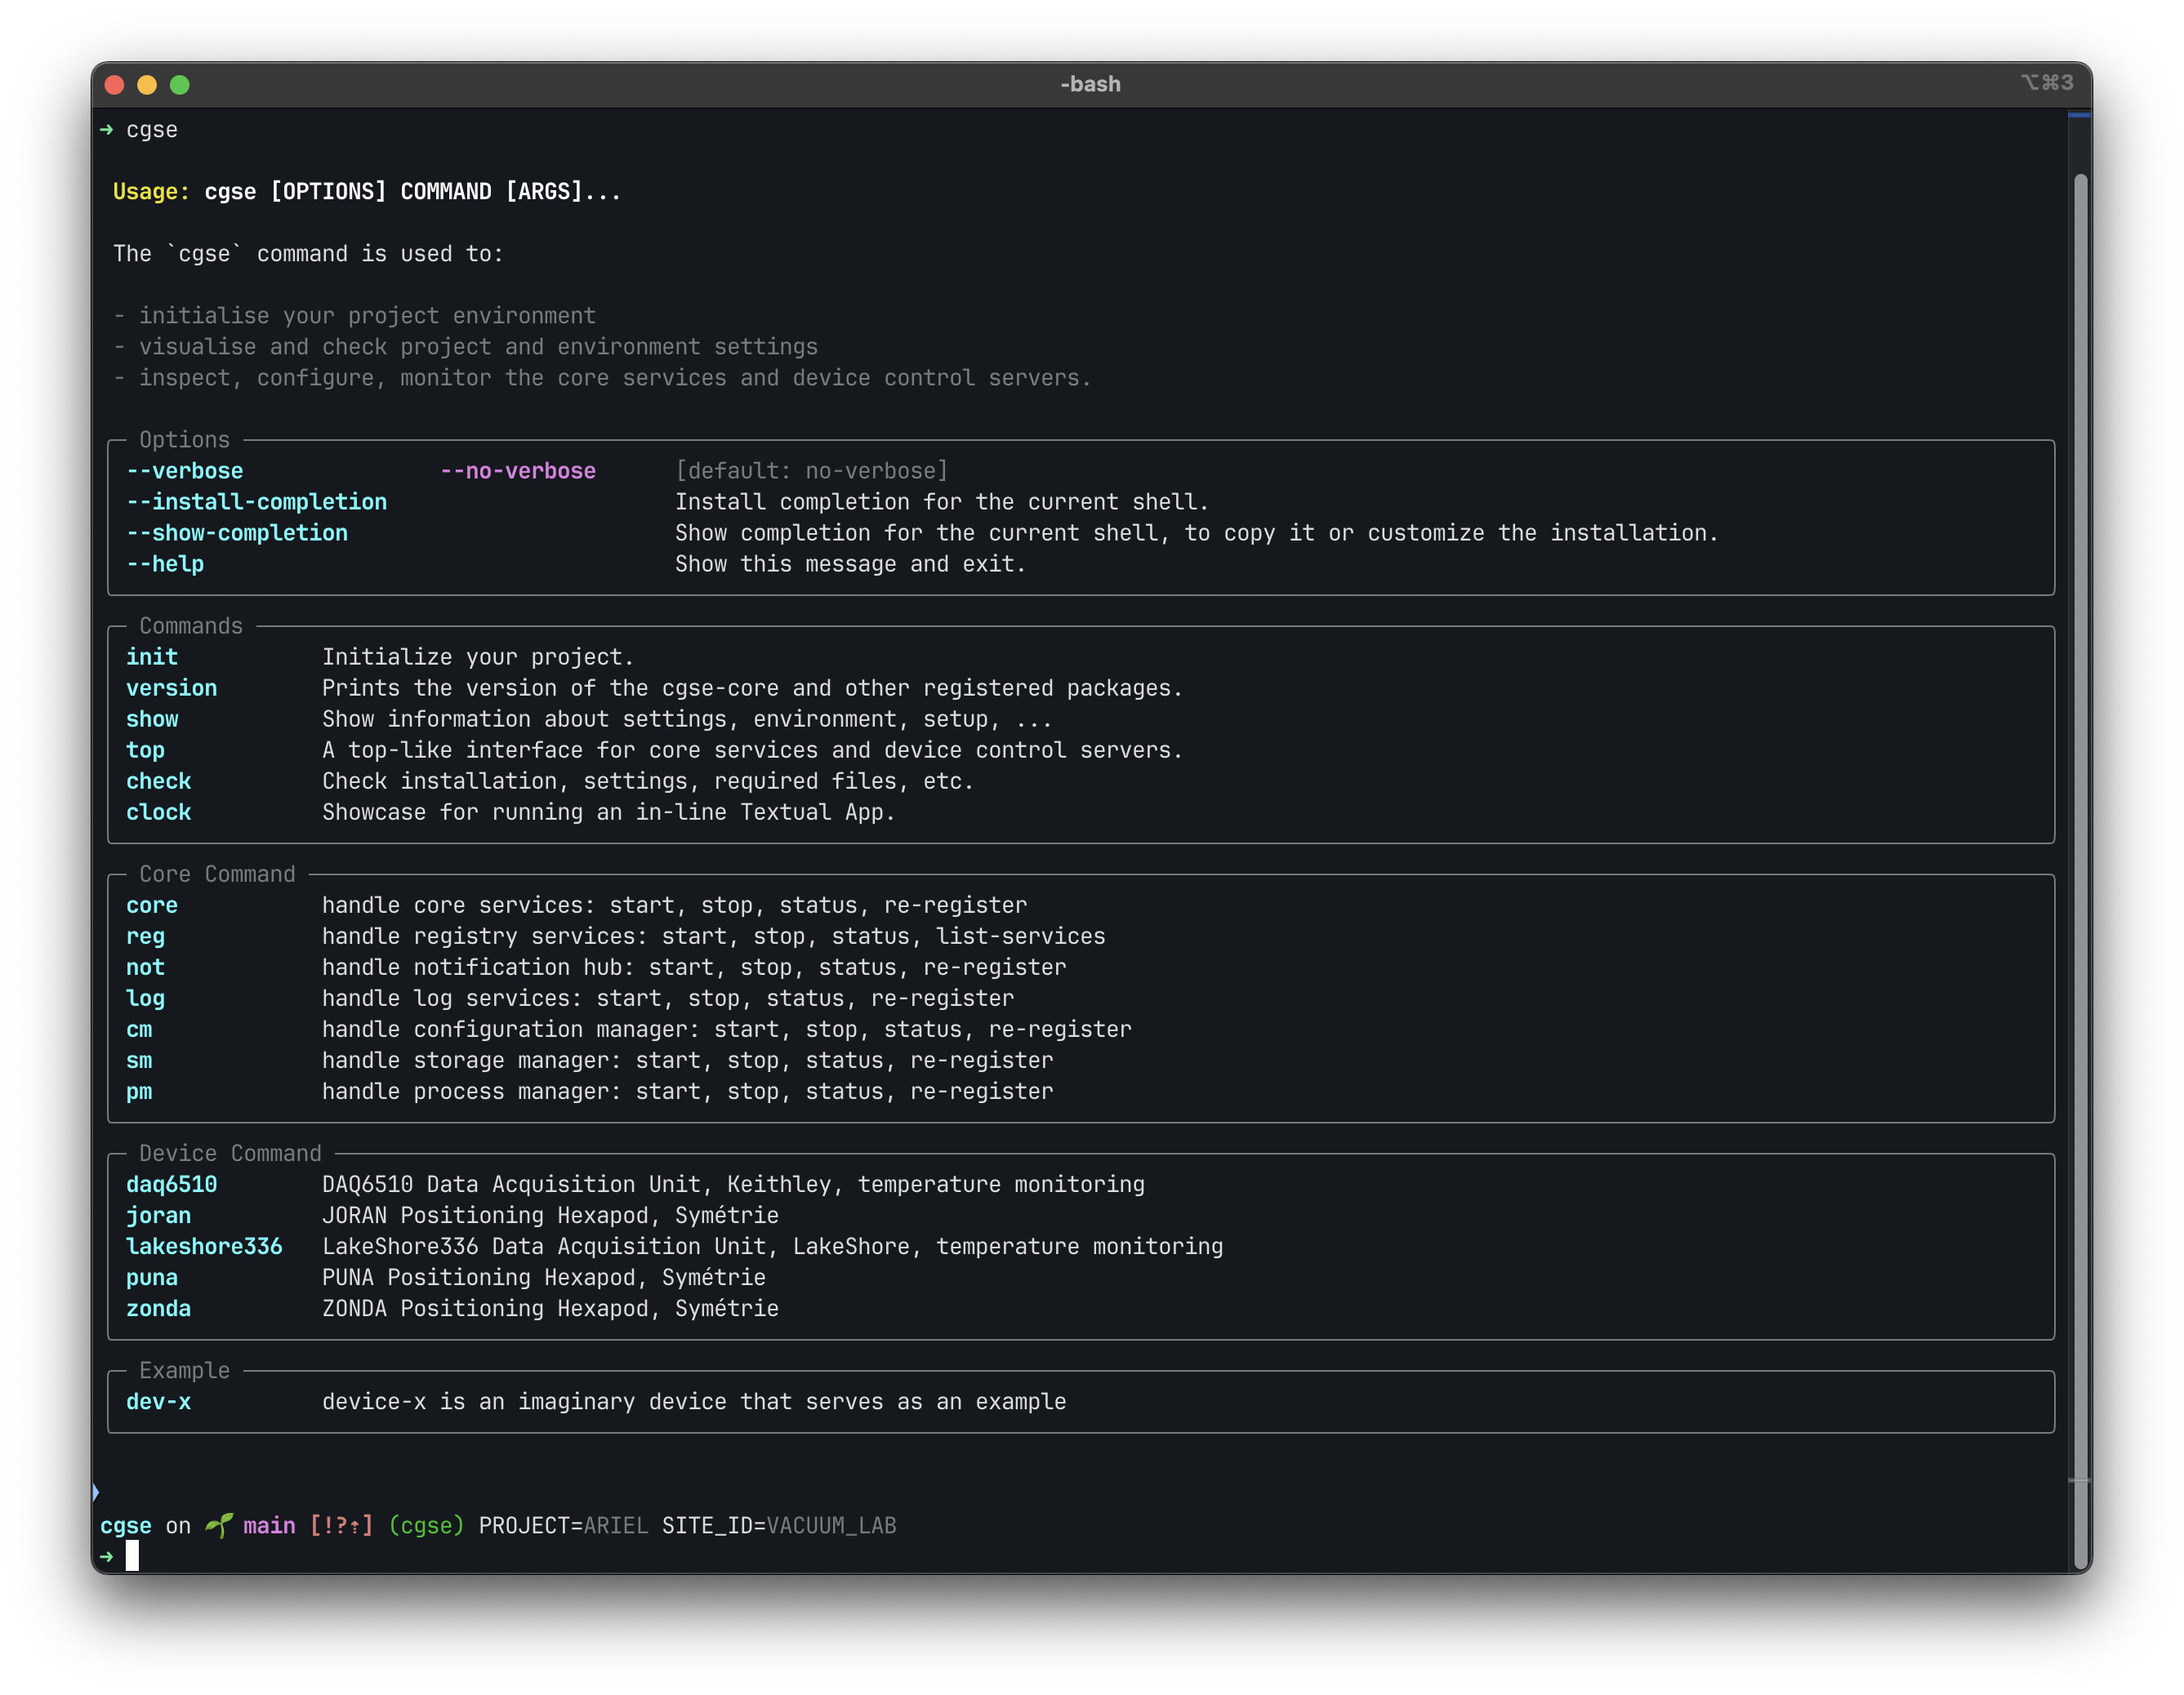2184x1695 pixels.
Task: Click the green zoom traffic light button
Action: [180, 85]
